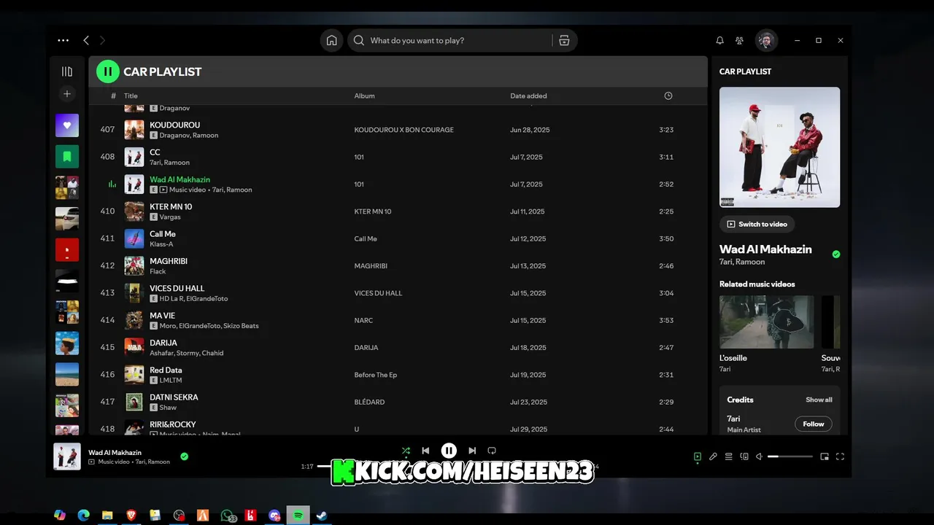Open the Friend Activity icon
Viewport: 934px width, 525px height.
pos(740,41)
